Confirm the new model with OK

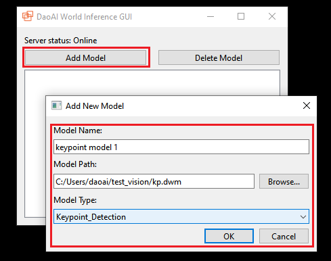pyautogui.click(x=229, y=236)
